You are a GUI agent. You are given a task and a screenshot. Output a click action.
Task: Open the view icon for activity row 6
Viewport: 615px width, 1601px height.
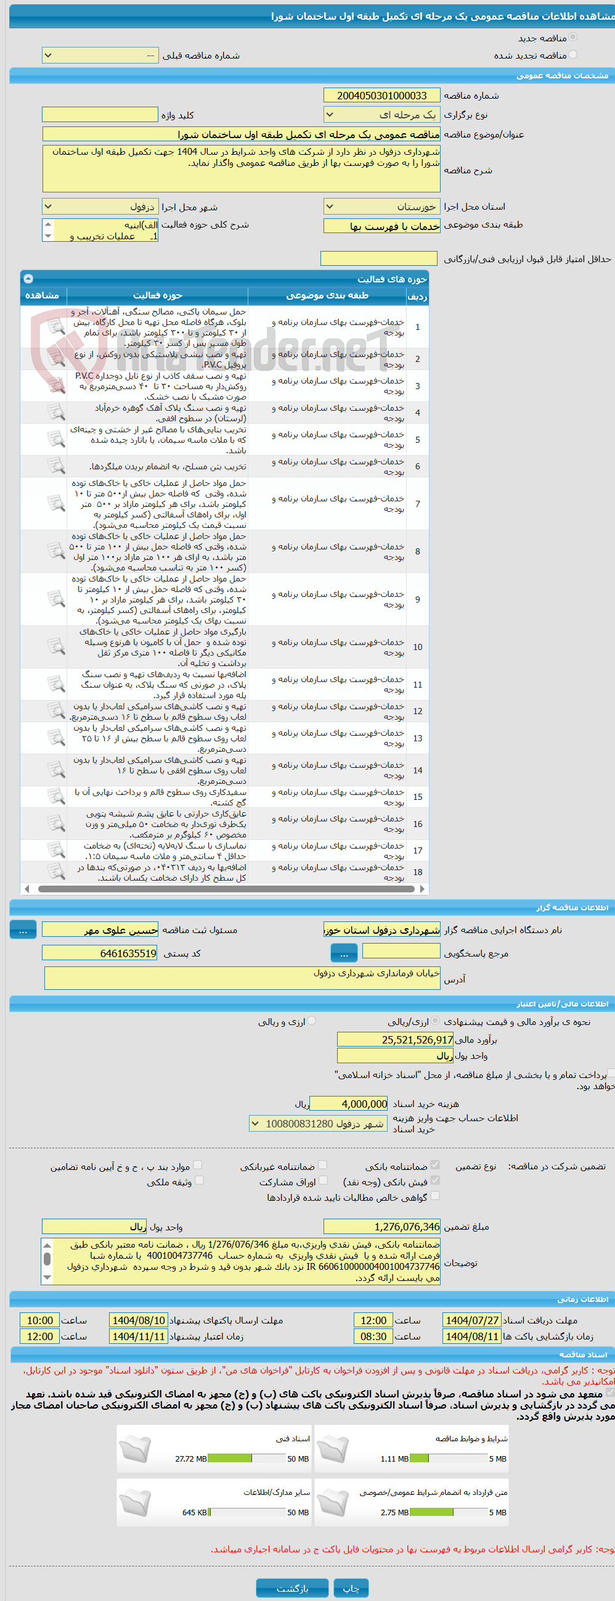coord(56,466)
